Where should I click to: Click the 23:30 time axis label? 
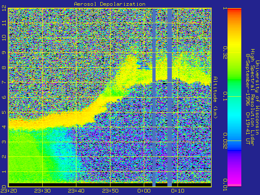42,191
